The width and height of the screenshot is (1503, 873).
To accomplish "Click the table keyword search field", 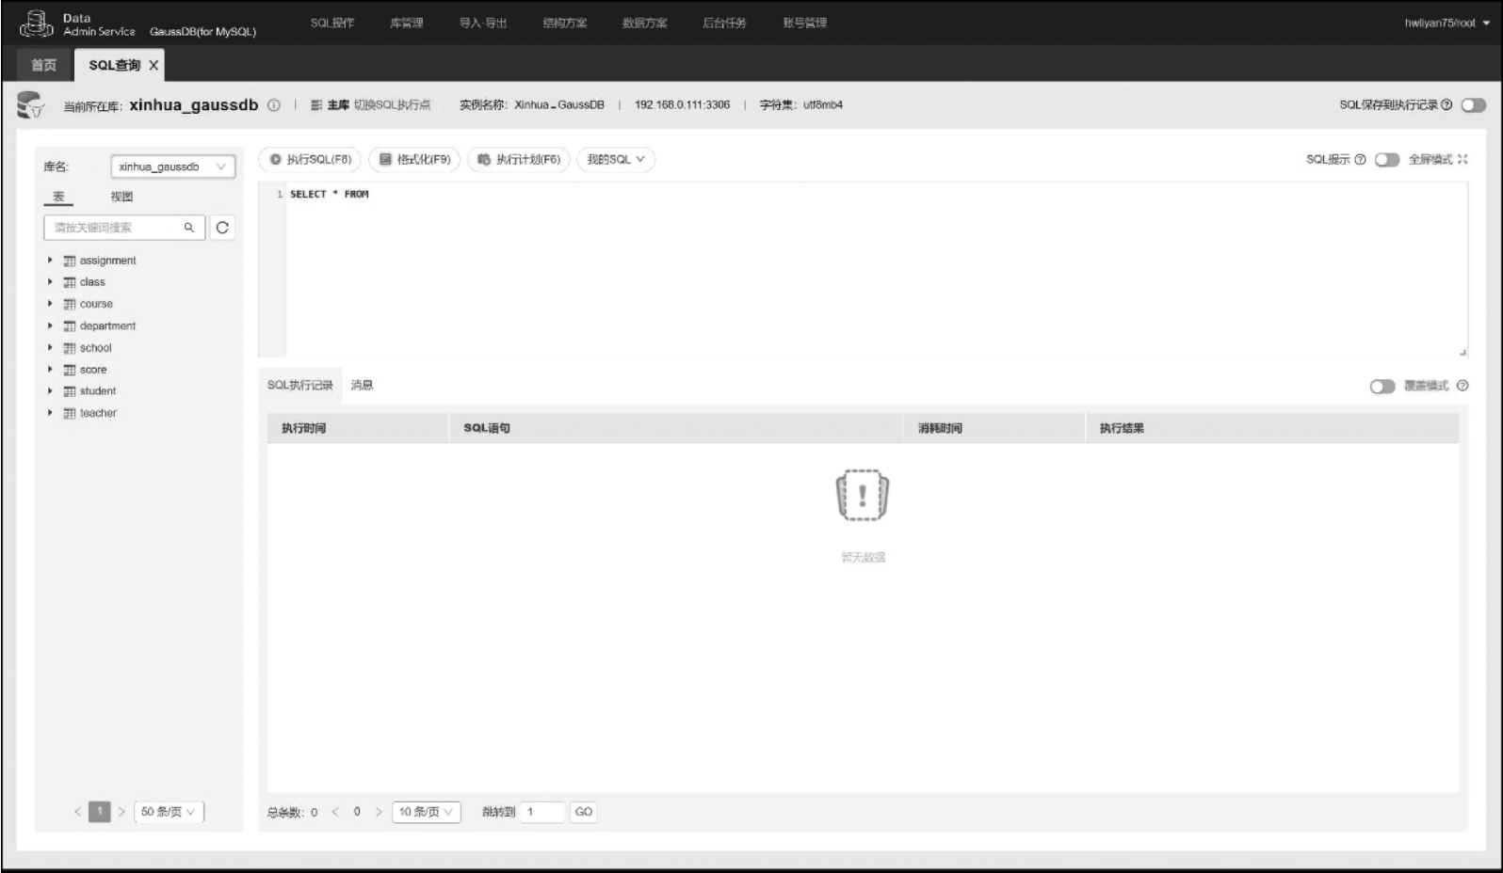I will [124, 228].
